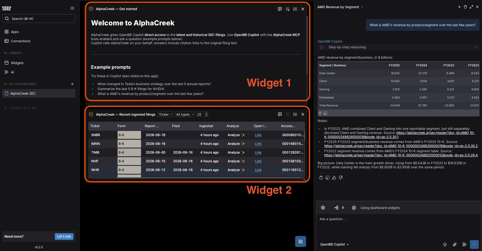
Task: Open Recent filings widget options list icon
Action: 295,114
